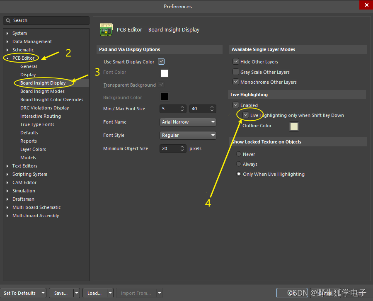373x301 pixels.
Task: Click the Max font size field
Action: [x=203, y=109]
